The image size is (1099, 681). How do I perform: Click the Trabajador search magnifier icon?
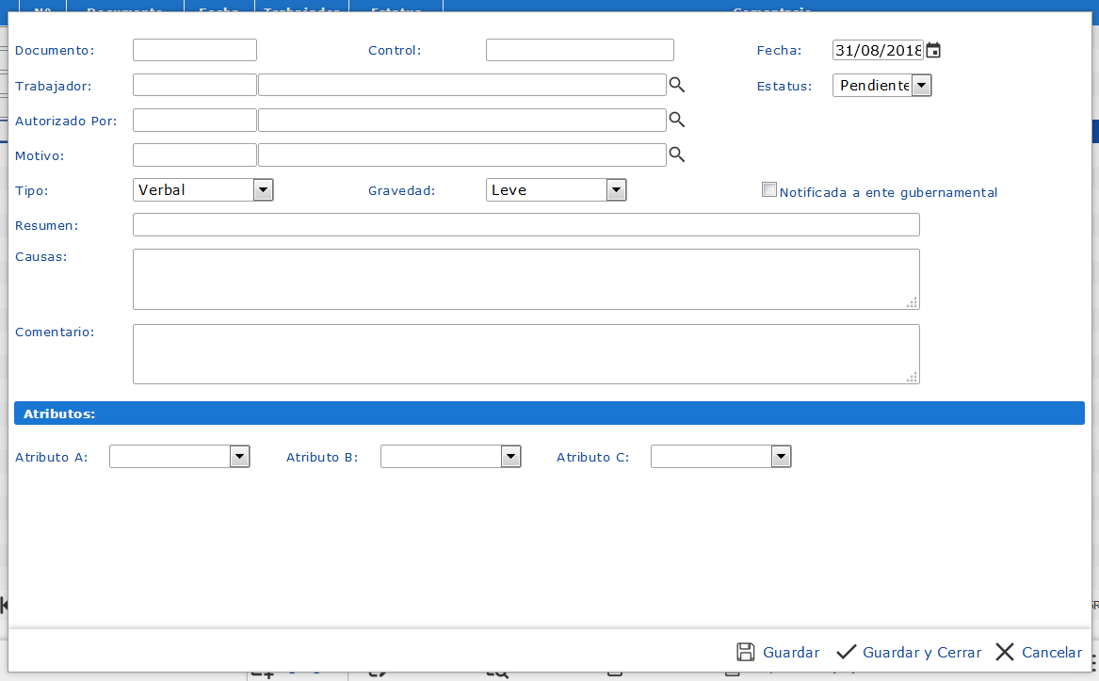point(676,85)
